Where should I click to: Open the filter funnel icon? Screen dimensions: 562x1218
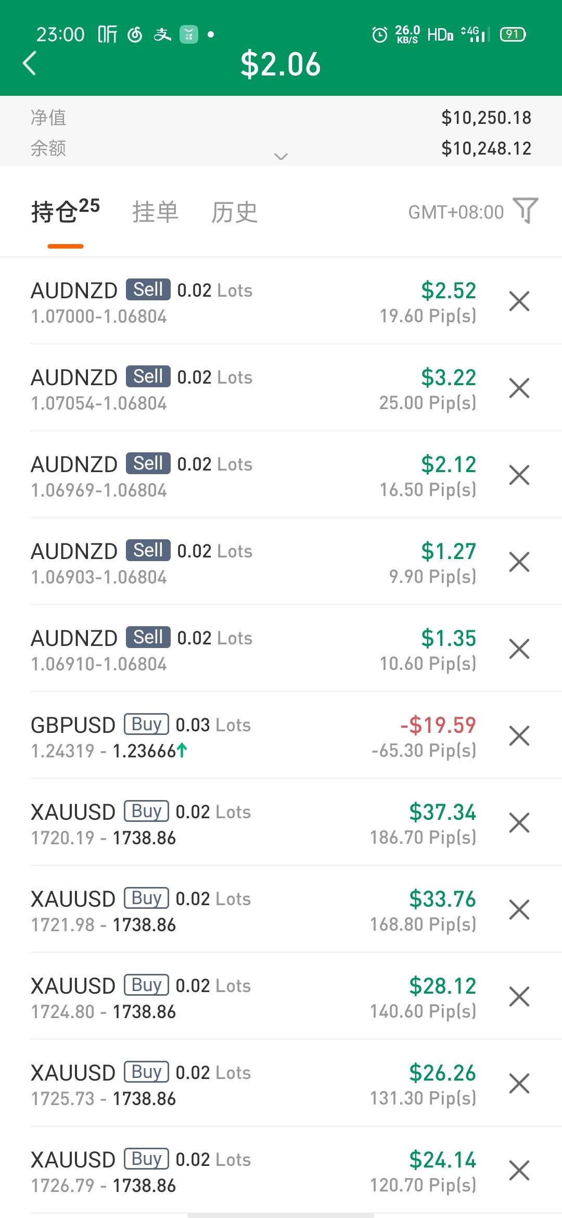[526, 211]
